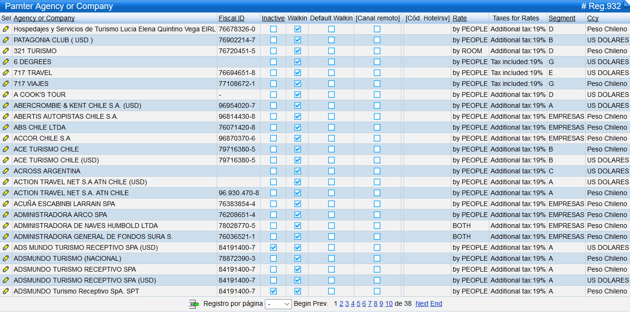The height and width of the screenshot is (312, 630).
Task: Click pencil icon for ADS MUNDO TURISMO RECEPTIVO SPA (USD)
Action: click(6, 247)
